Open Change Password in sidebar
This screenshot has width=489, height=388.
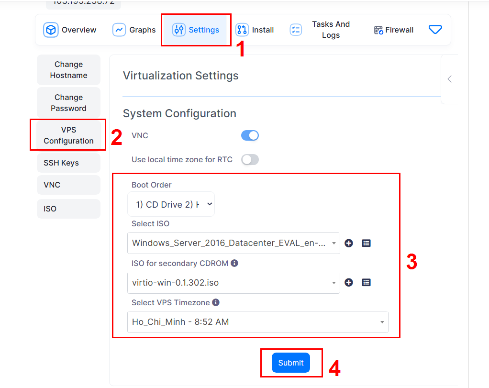coord(68,102)
